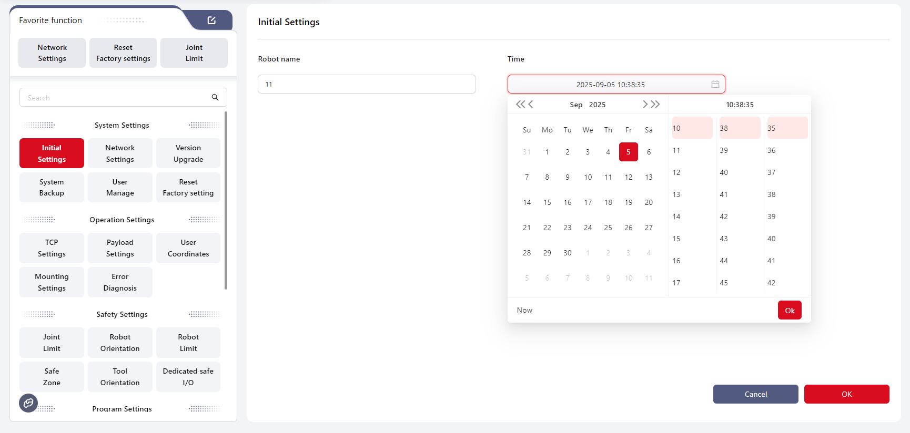Screen dimensions: 910x433
Task: Confirm date with picker Ok button
Action: 790,310
